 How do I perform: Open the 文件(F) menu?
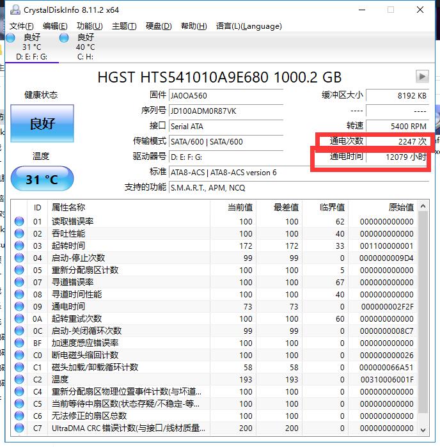coord(22,26)
